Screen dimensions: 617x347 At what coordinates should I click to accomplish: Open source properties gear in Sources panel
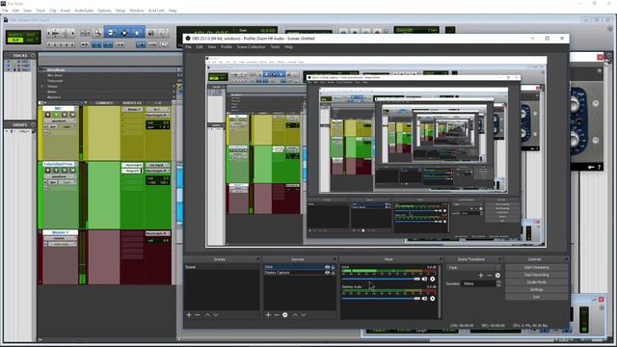click(x=285, y=315)
